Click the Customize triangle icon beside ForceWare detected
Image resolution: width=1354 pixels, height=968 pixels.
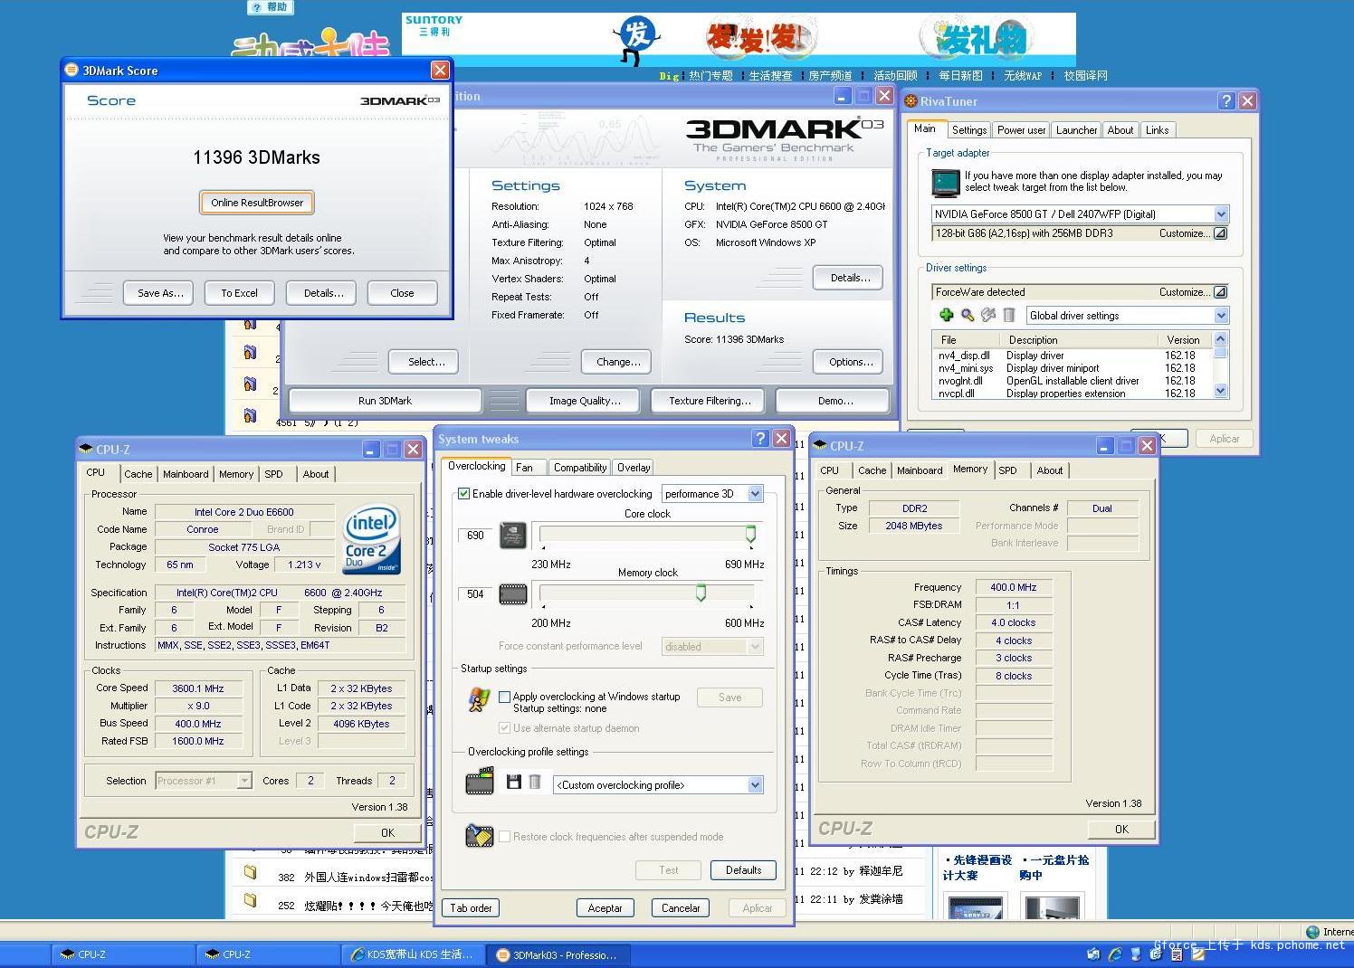pyautogui.click(x=1220, y=292)
